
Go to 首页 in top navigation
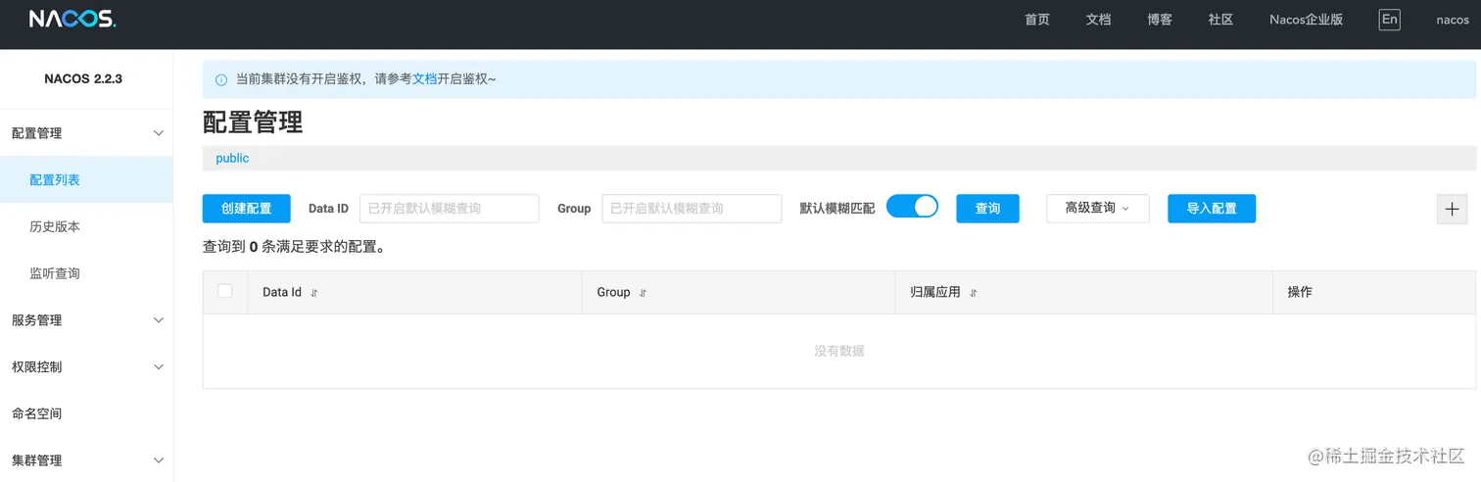1037,20
